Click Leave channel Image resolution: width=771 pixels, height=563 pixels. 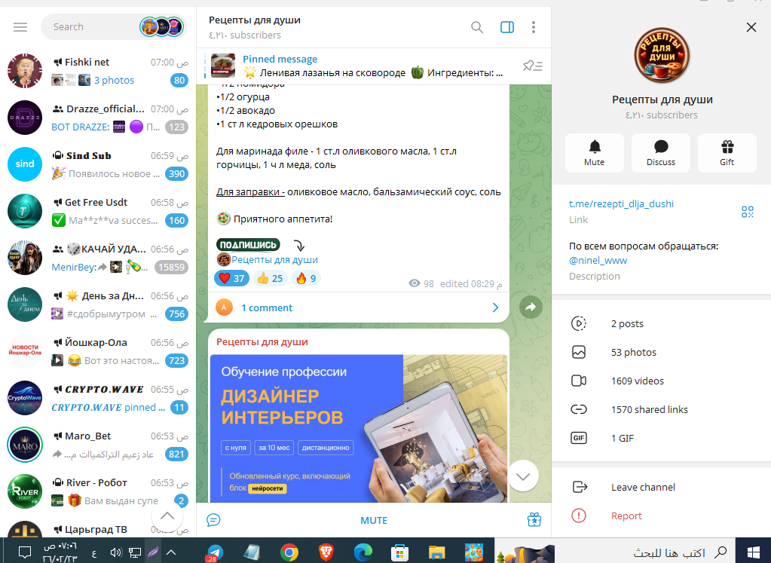pyautogui.click(x=662, y=487)
